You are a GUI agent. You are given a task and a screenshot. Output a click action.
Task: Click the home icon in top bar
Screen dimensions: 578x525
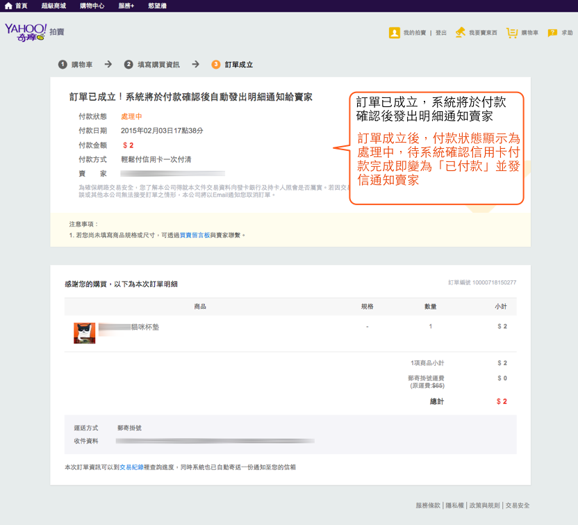point(8,6)
